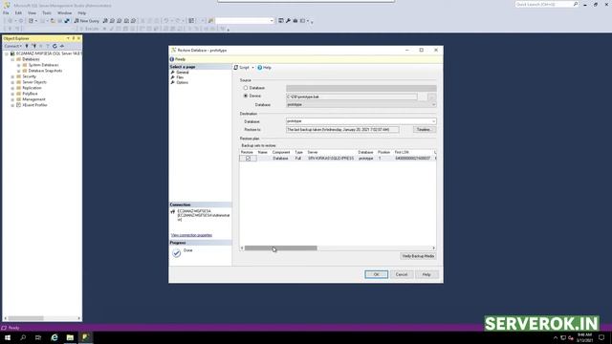Image resolution: width=612 pixels, height=344 pixels.
Task: Open Task View from the taskbar
Action: (38, 337)
